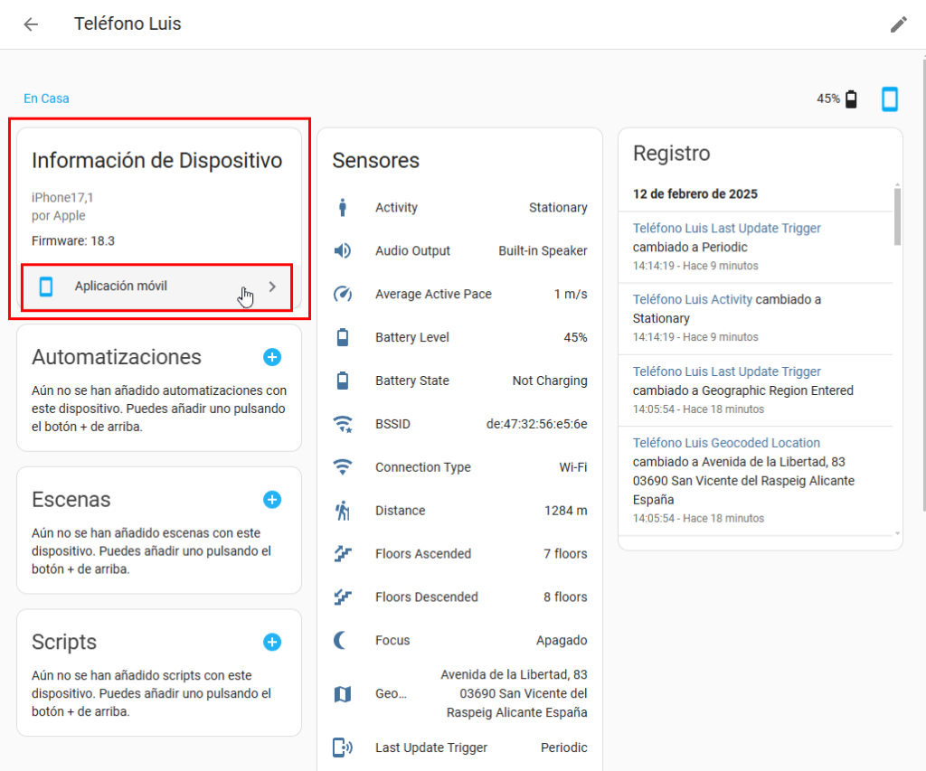Click the phone icon at top right

point(890,99)
